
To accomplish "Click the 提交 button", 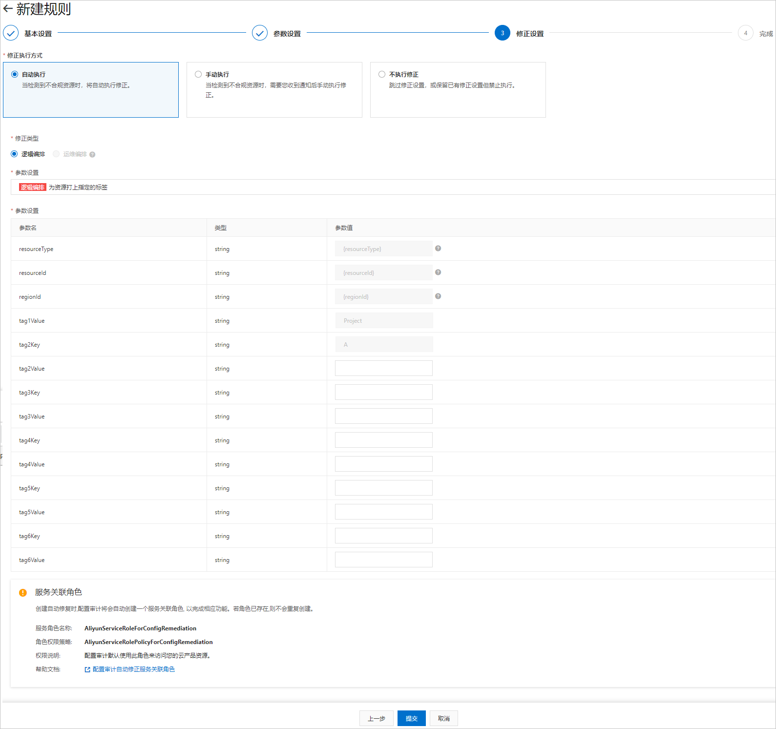I will tap(412, 718).
